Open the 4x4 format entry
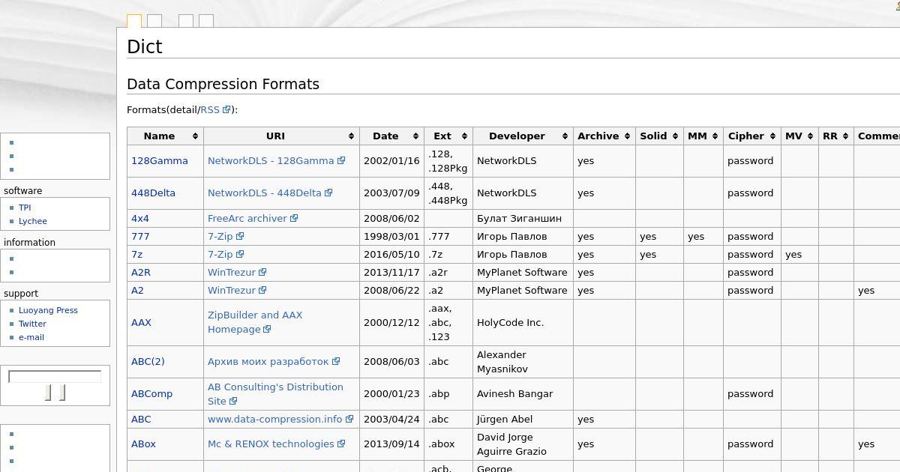Screen dimensions: 900x472 coord(140,218)
